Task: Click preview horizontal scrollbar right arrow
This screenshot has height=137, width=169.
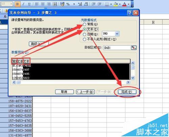Action: pyautogui.click(x=128, y=82)
